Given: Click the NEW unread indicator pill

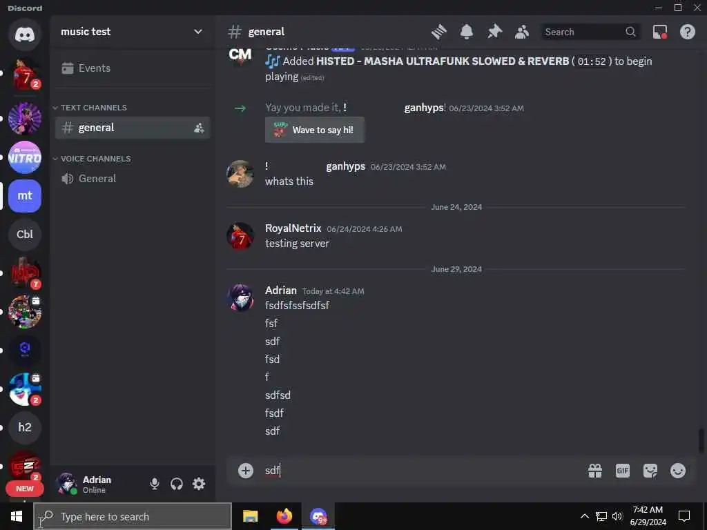Looking at the screenshot, I should [x=24, y=489].
